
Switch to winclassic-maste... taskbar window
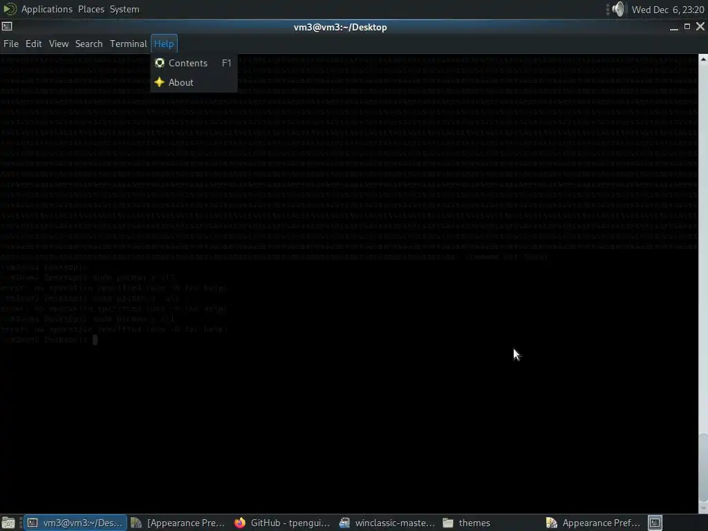click(386, 523)
